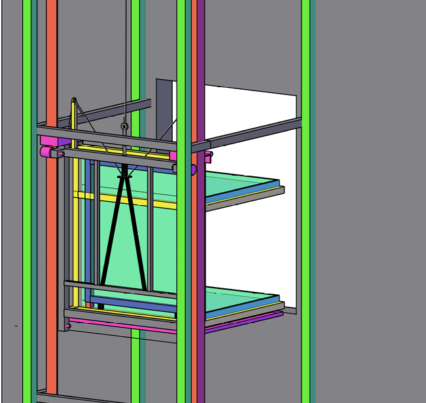Select the far-right green vertical rail
Viewport: 426px width, 403px height.
click(306, 262)
